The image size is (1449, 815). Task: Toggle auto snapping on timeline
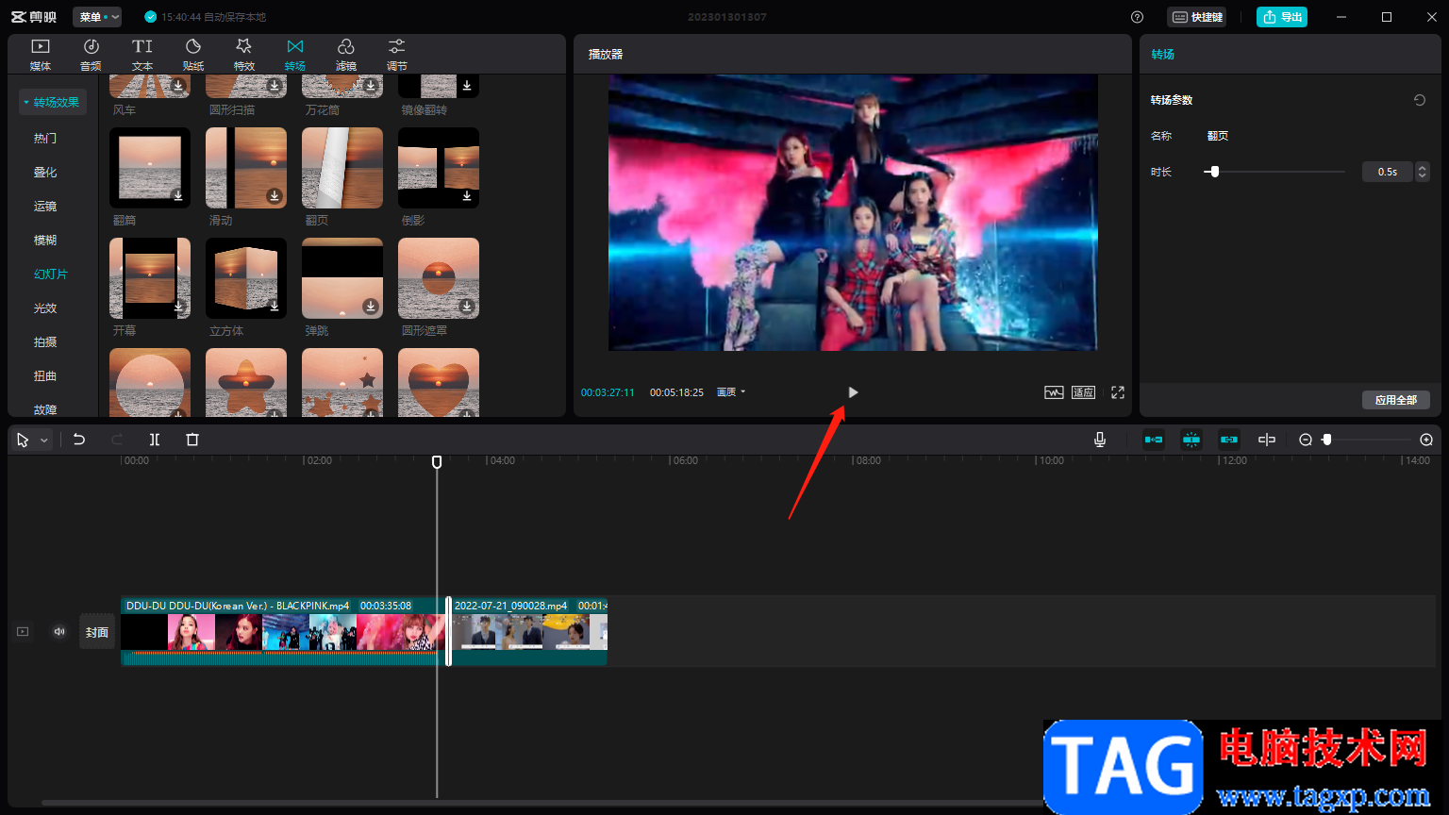[x=1191, y=440]
